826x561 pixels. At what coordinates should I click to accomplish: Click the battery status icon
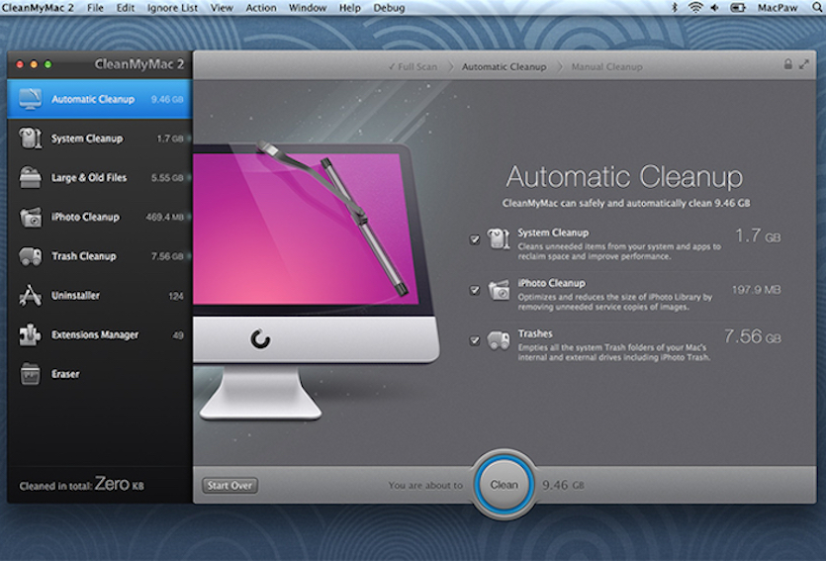(x=738, y=7)
